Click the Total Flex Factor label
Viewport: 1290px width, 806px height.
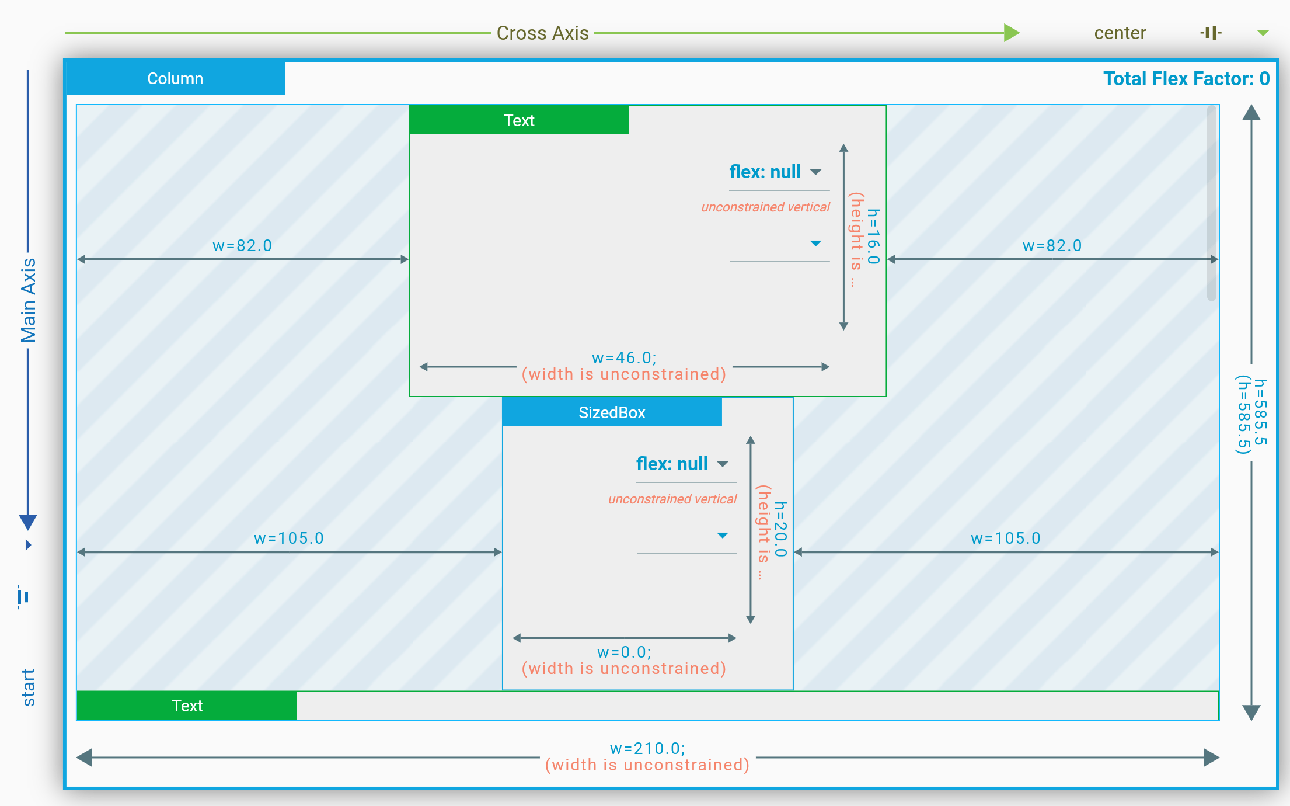tap(1186, 78)
